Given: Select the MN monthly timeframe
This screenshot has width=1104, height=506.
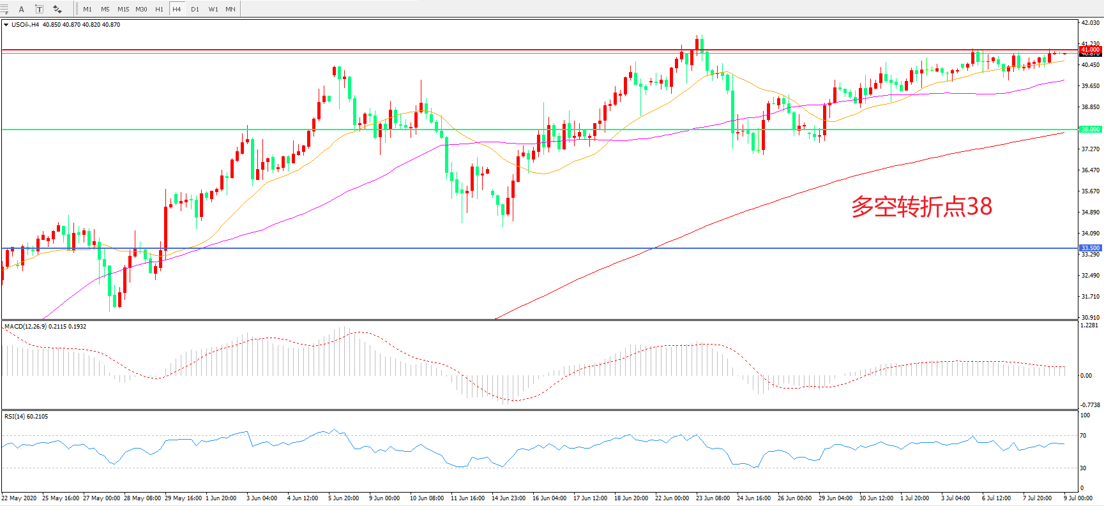Looking at the screenshot, I should click(x=231, y=9).
